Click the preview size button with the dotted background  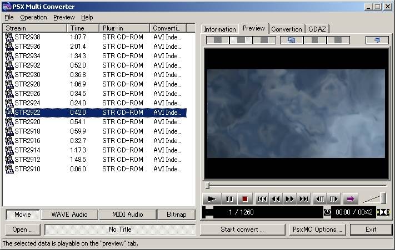point(241,40)
